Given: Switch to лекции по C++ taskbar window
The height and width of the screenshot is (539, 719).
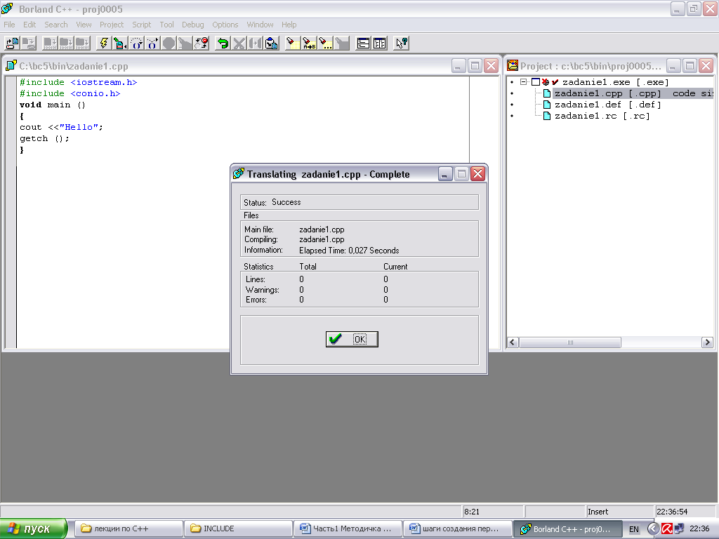Looking at the screenshot, I should 128,528.
